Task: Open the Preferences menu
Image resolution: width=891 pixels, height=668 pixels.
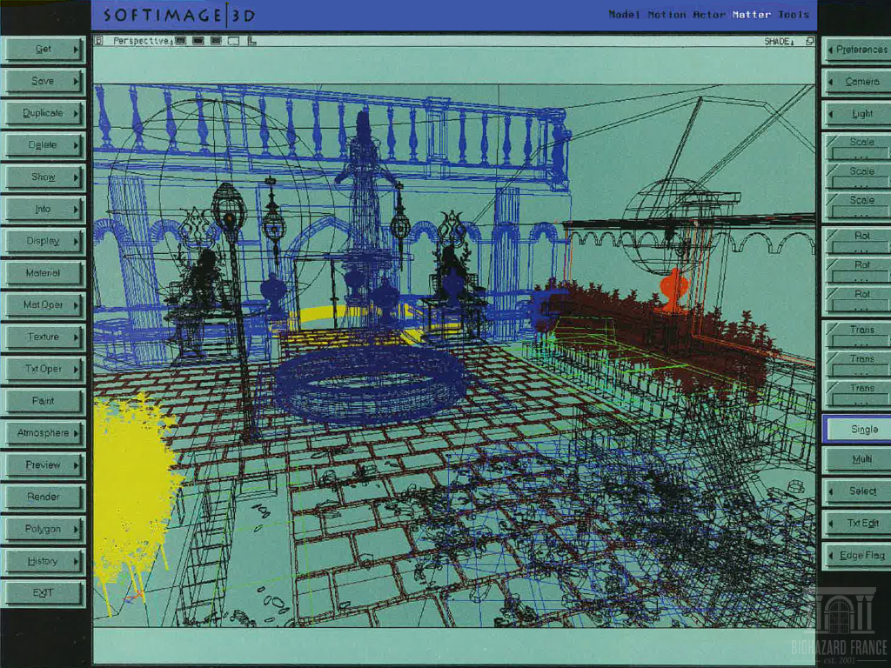Action: coord(857,50)
